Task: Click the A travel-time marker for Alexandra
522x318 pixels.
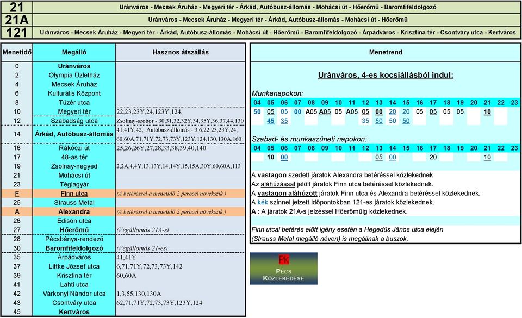Action: (17, 212)
